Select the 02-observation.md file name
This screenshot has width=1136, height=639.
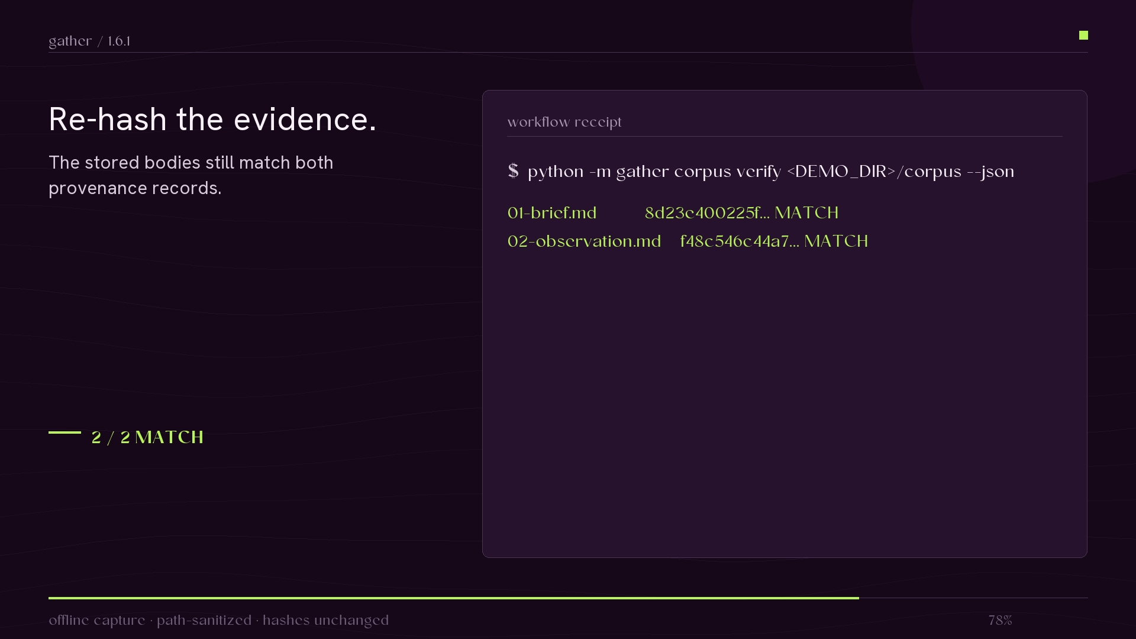(x=584, y=241)
